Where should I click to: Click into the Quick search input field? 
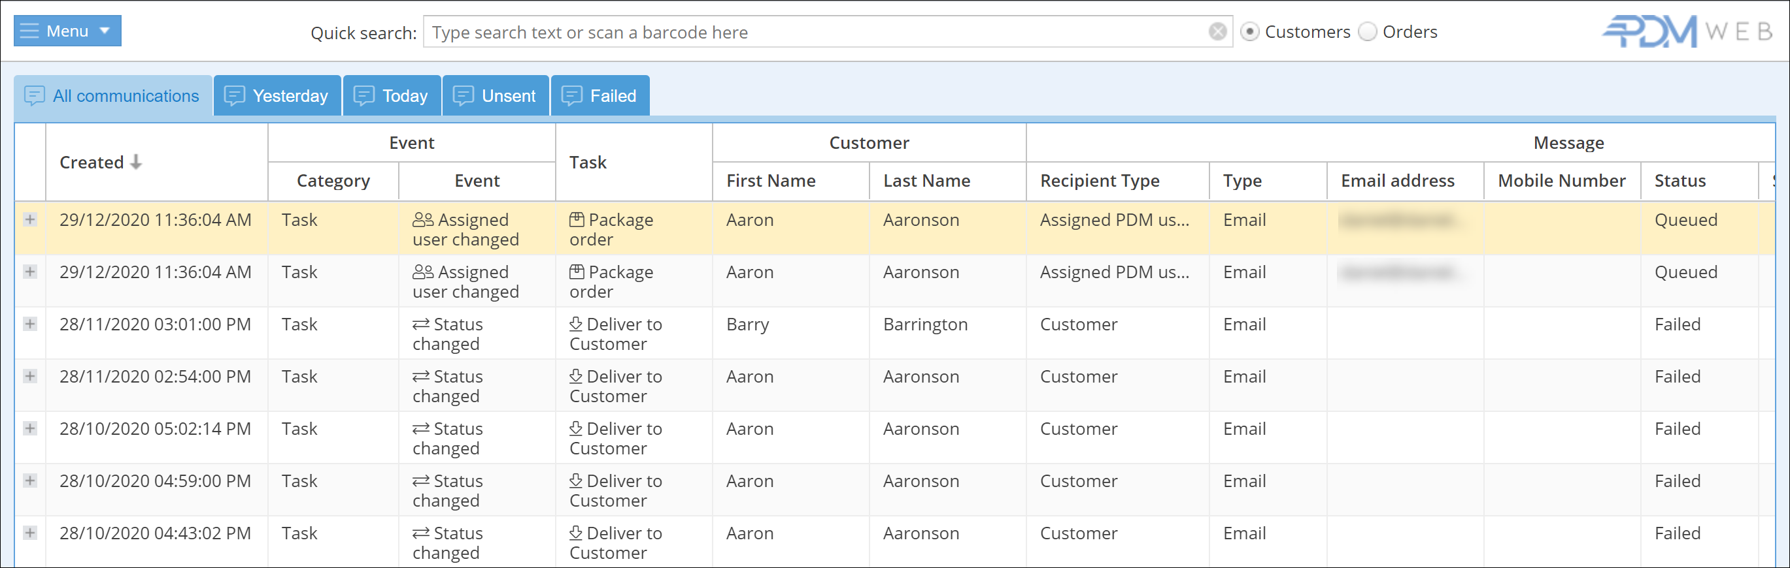[x=813, y=33]
